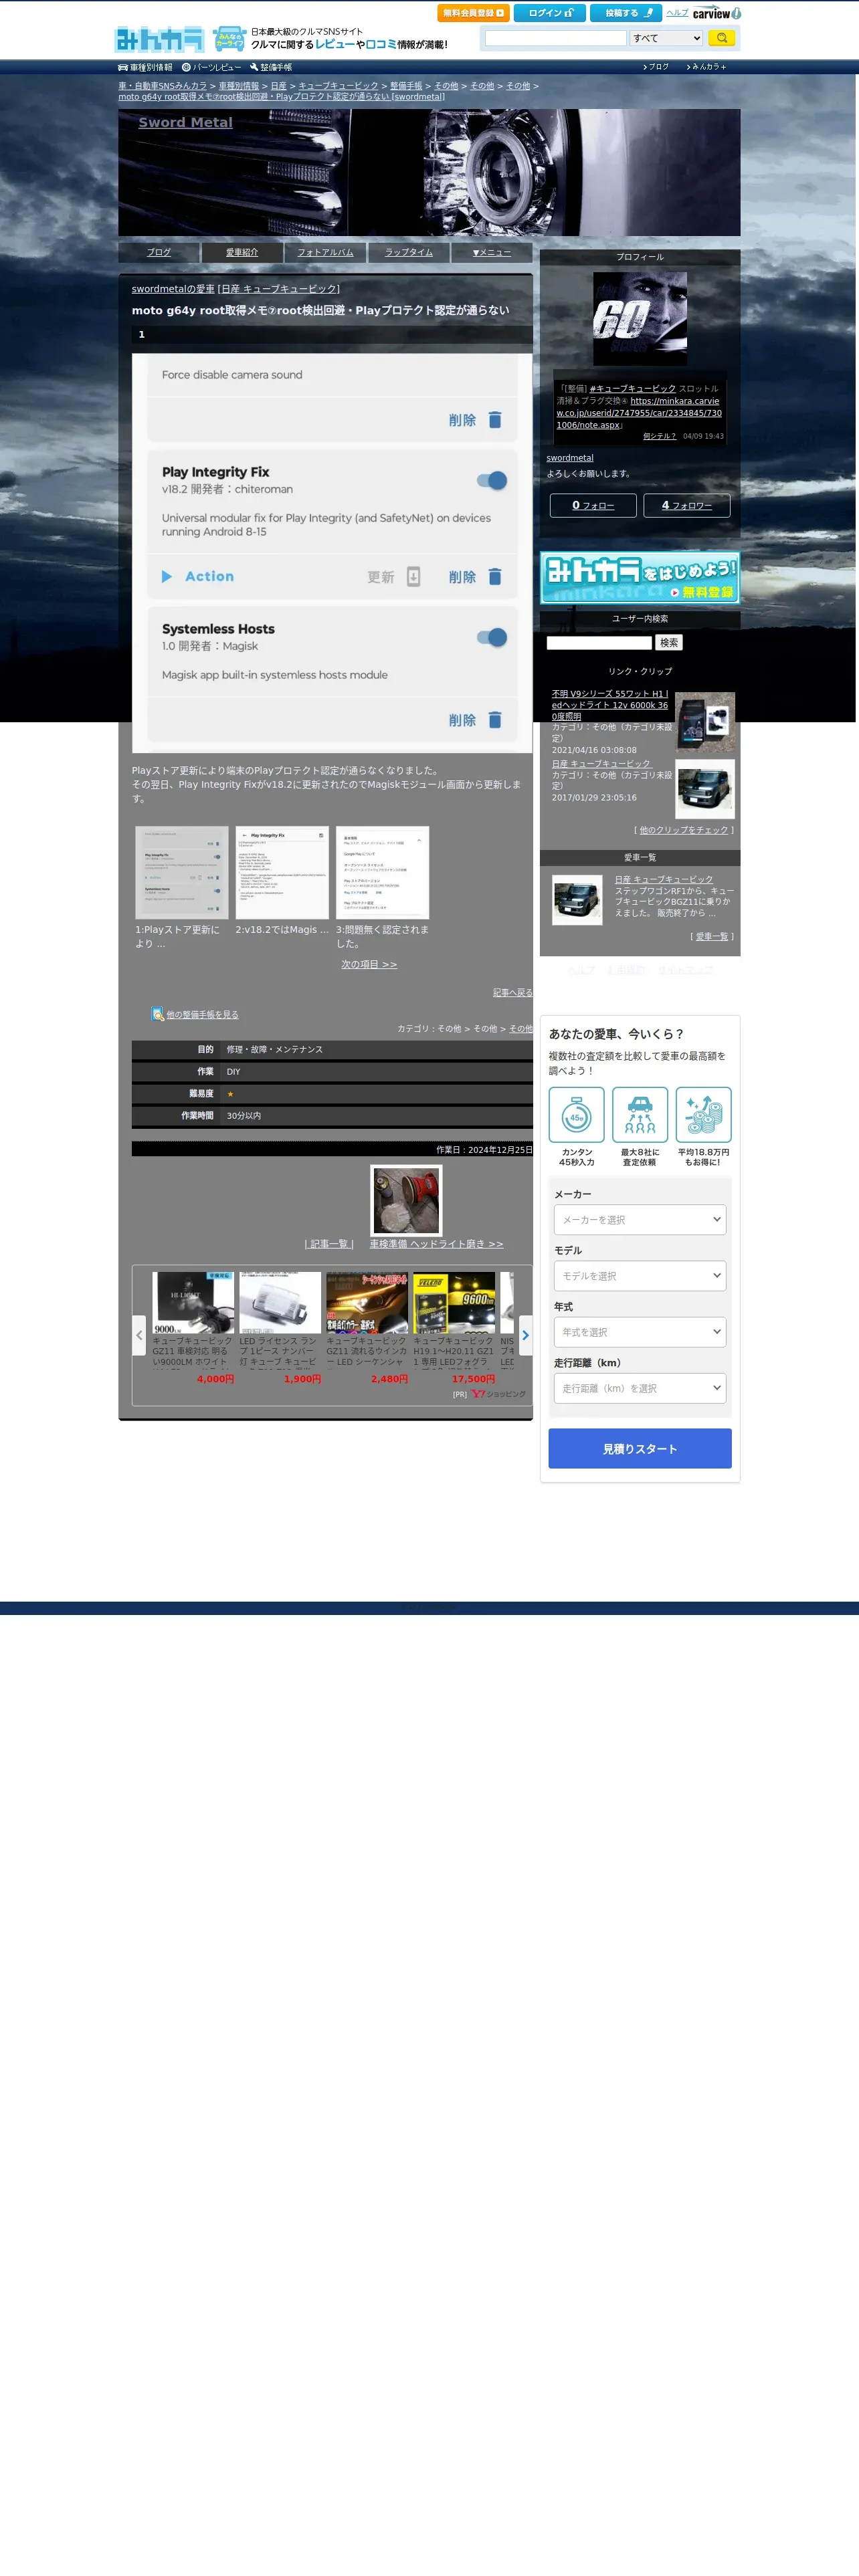This screenshot has width=859, height=2576.
Task: Click the icon beside 他の整備手帳を見る
Action: pyautogui.click(x=157, y=1014)
